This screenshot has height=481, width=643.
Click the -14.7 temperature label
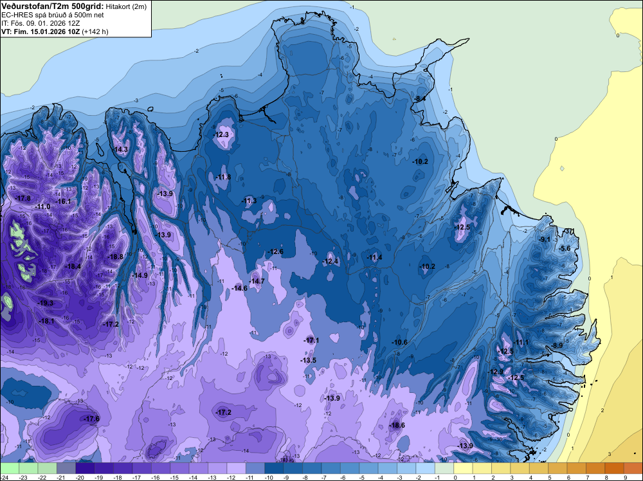pyautogui.click(x=257, y=281)
